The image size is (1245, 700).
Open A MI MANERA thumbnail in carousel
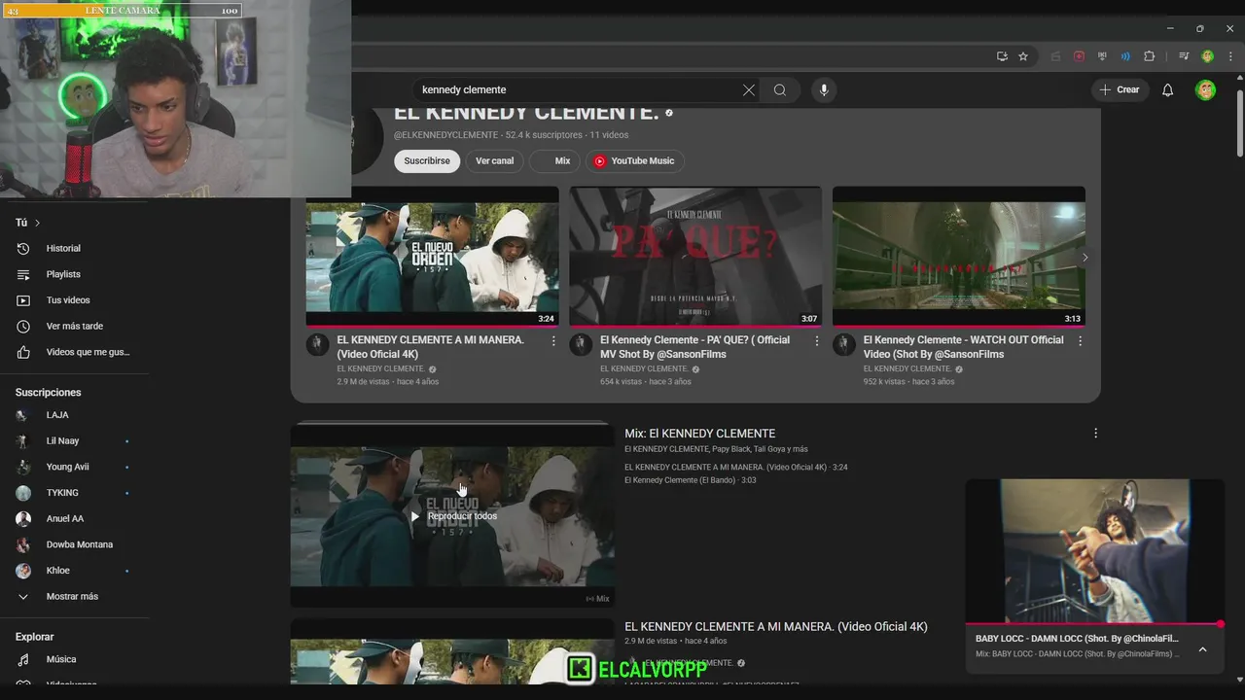[x=432, y=256]
